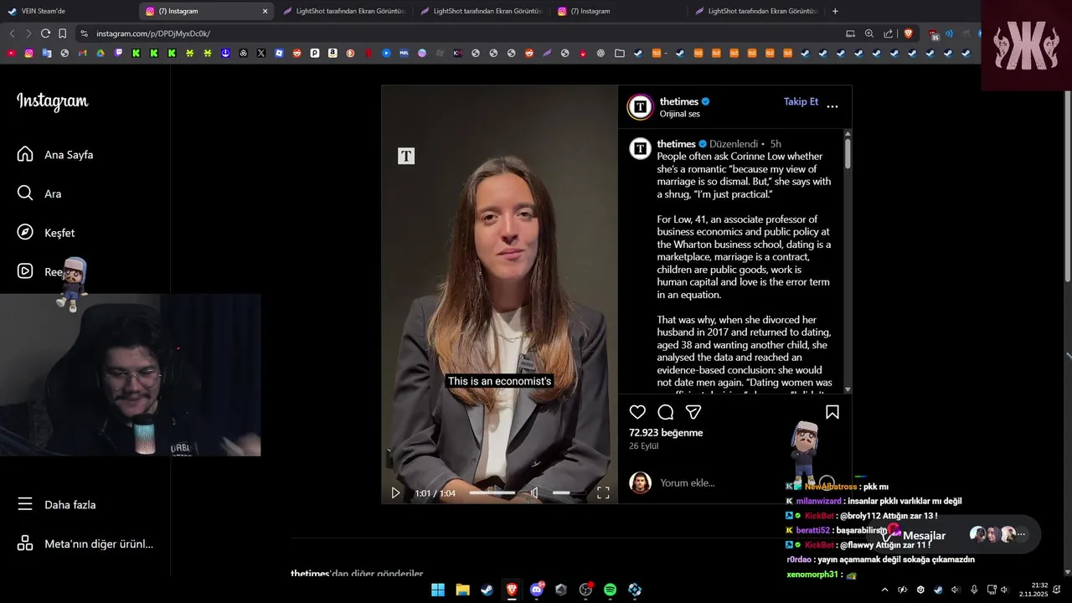The width and height of the screenshot is (1072, 603).
Task: Open File Explorer from taskbar
Action: 462,590
